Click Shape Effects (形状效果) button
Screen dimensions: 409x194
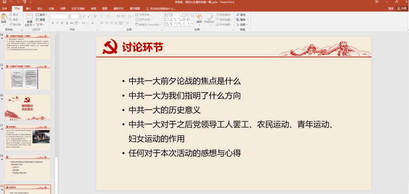point(224,24)
